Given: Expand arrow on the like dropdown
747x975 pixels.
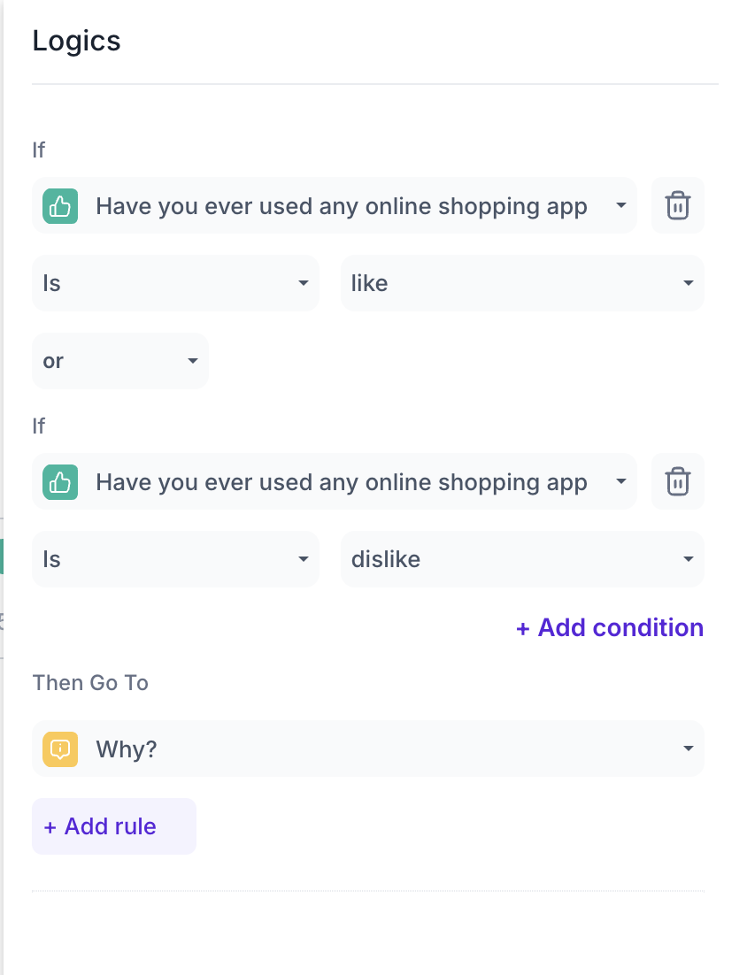Looking at the screenshot, I should (x=688, y=283).
